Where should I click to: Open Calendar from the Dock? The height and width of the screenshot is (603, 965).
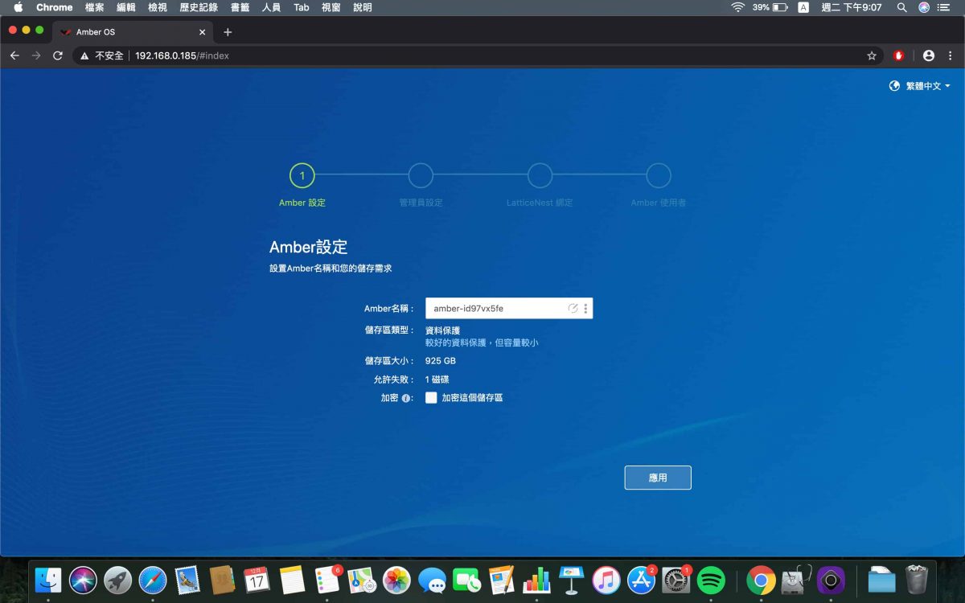click(257, 580)
